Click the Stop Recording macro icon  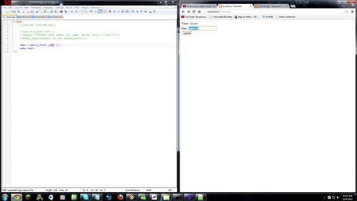pos(114,11)
